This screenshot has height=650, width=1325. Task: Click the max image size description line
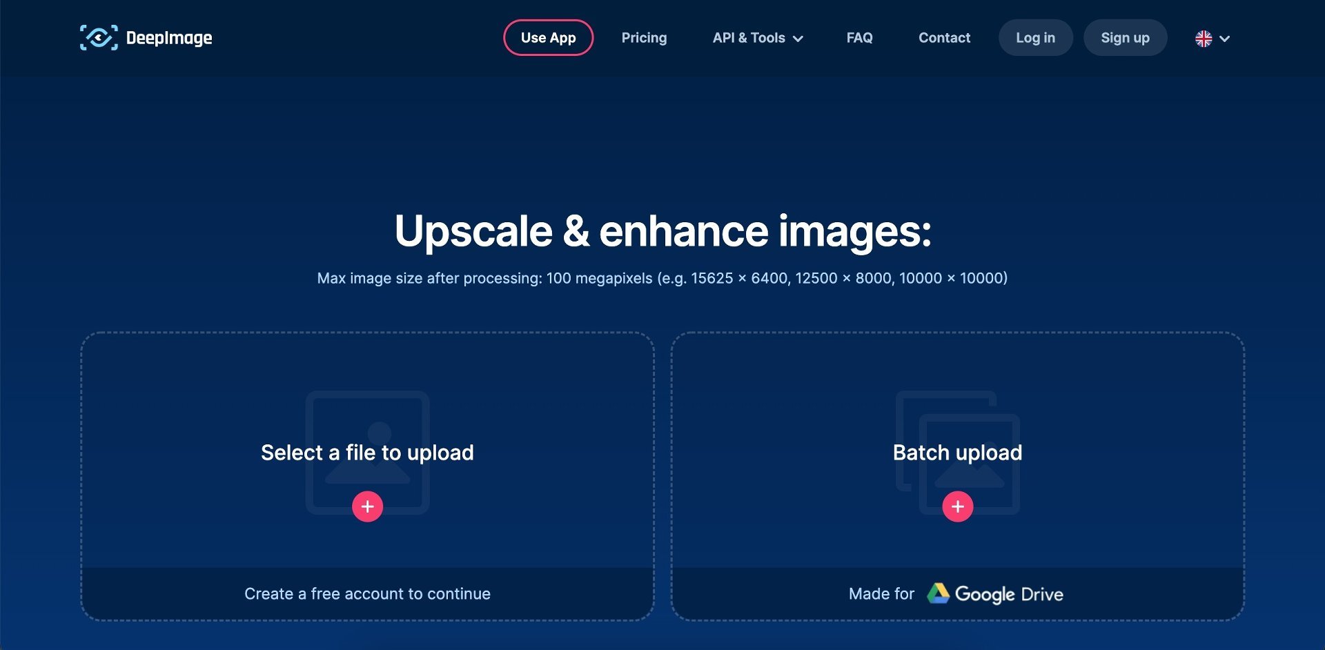[662, 278]
